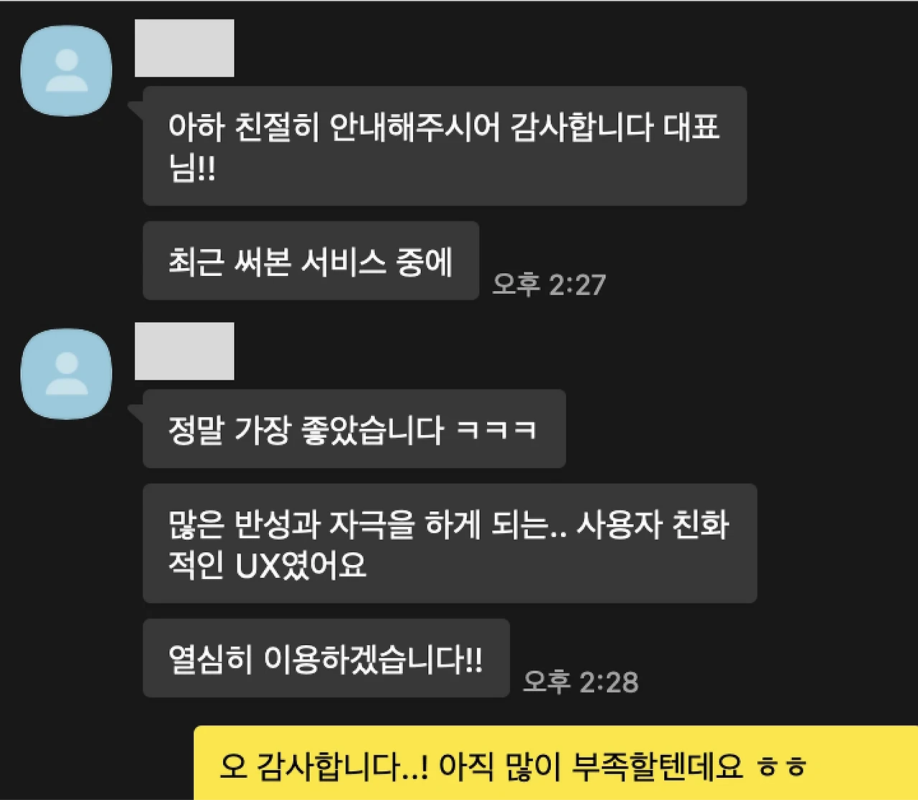This screenshot has height=800, width=918.
Task: Click the '사용자 친화' text in the message
Action: 653,523
